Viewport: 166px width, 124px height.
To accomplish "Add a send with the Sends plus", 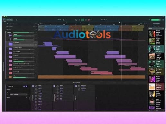I will [x=26, y=97].
